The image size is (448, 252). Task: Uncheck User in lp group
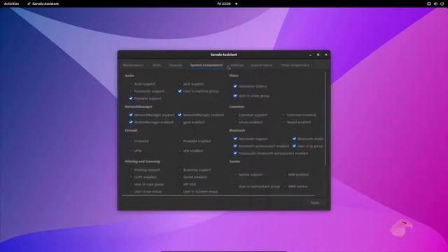coord(294,146)
